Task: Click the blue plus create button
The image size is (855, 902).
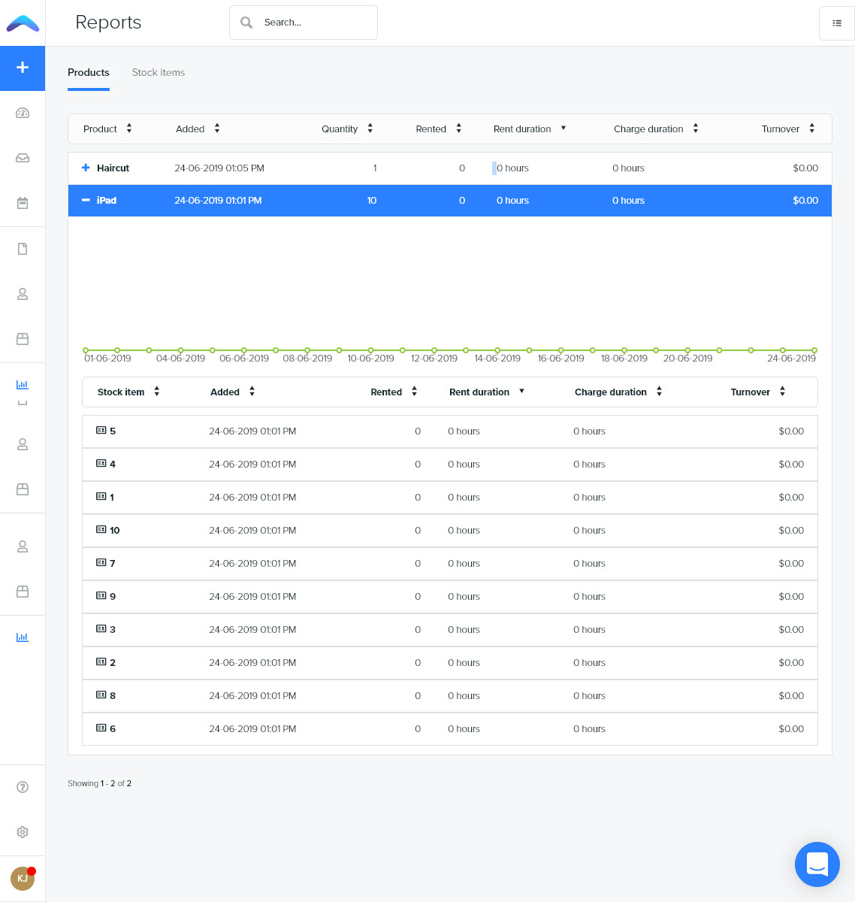Action: (23, 68)
